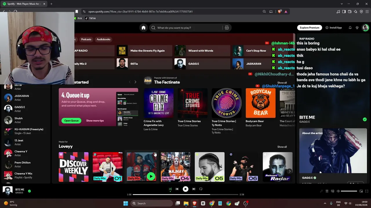Open the user profile avatar menu
This screenshot has height=208, width=371.
click(x=365, y=28)
